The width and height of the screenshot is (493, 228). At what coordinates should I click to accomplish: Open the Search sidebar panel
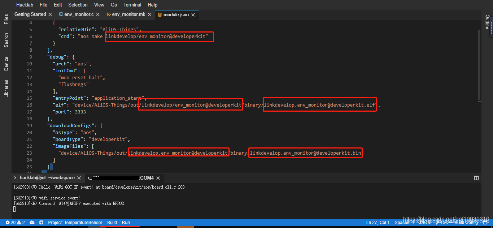6,40
